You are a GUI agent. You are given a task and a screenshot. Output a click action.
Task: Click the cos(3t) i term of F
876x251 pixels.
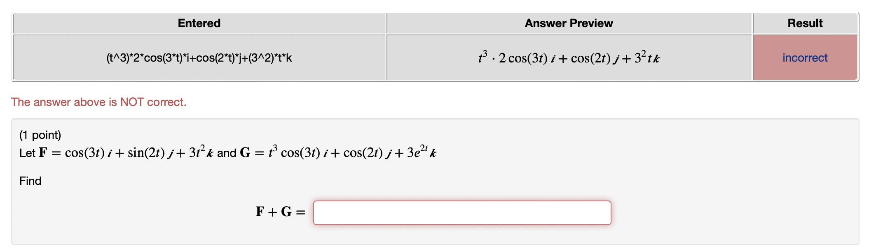[83, 152]
